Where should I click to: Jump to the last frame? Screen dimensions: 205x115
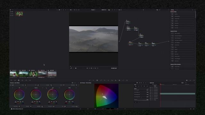point(95,68)
